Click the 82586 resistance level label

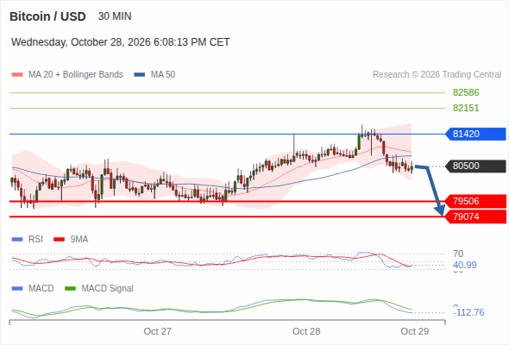pyautogui.click(x=466, y=92)
